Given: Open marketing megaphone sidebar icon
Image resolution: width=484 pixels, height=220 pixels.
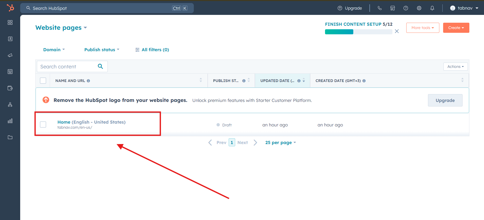Looking at the screenshot, I should coord(10,55).
